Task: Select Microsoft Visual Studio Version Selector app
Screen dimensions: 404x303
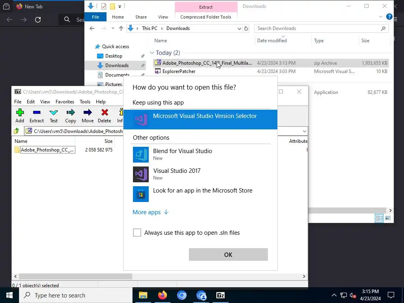Action: point(200,120)
